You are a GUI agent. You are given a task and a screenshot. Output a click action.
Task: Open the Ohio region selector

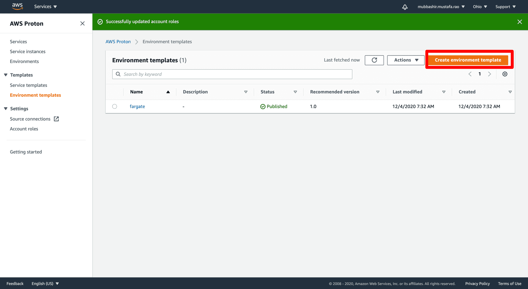480,7
